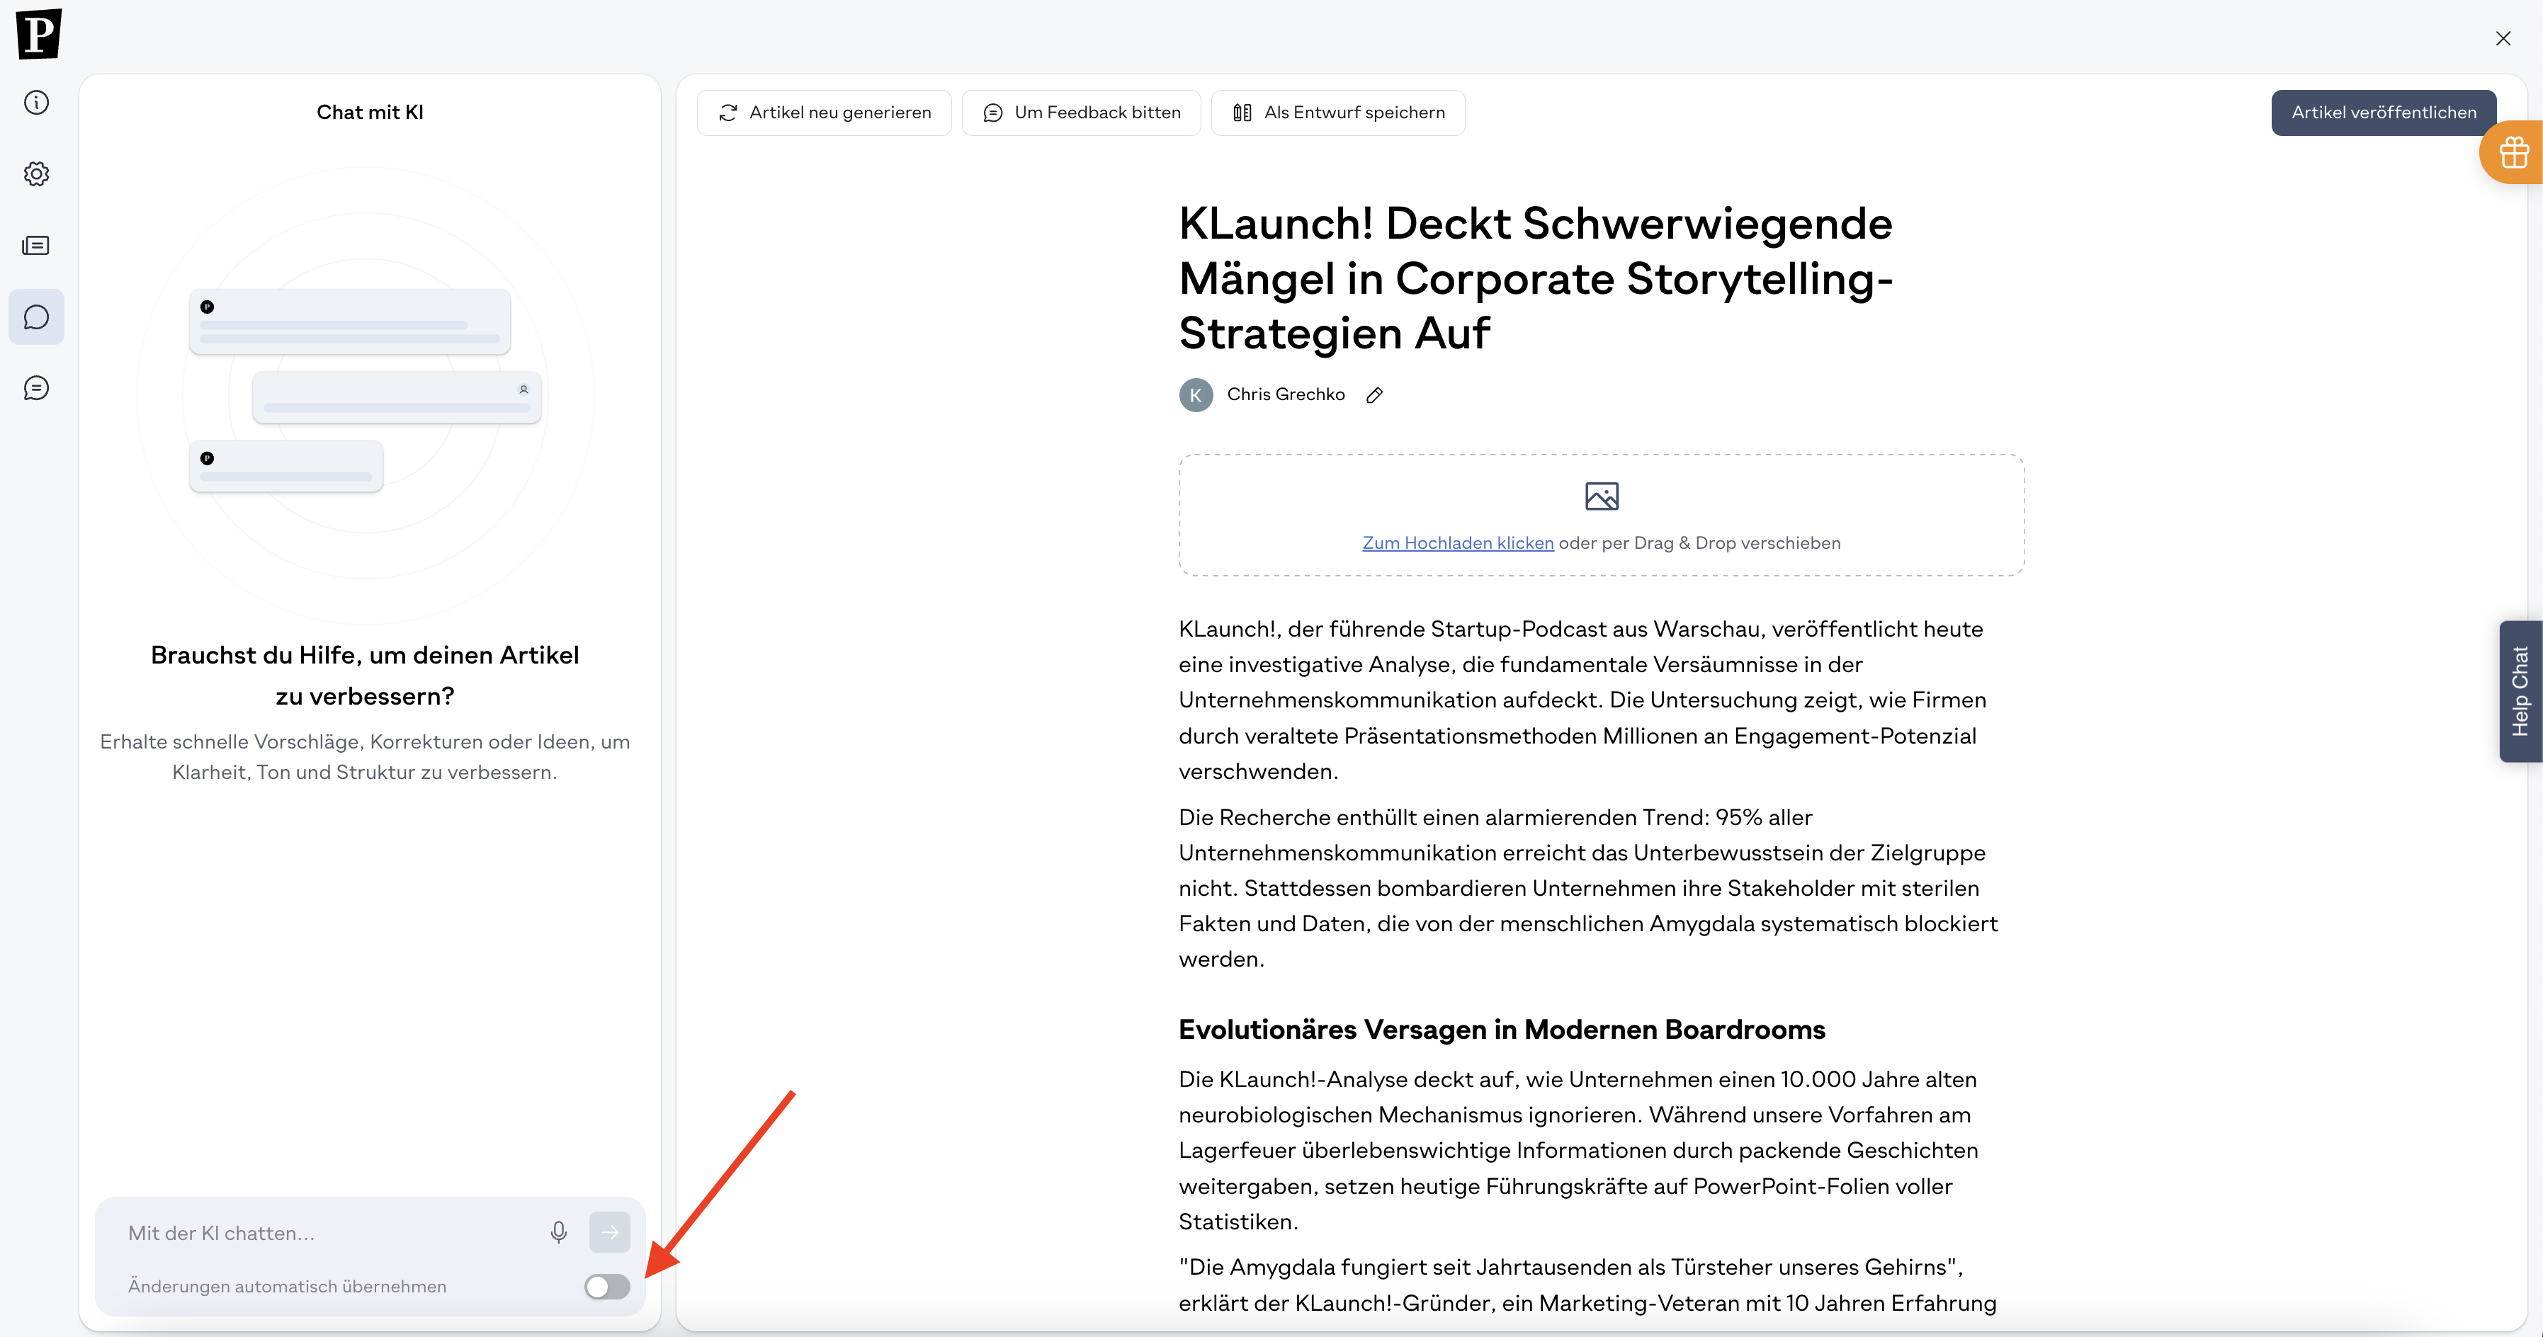Image resolution: width=2543 pixels, height=1337 pixels.
Task: Click the Zum Hochladen klicken link
Action: [x=1458, y=542]
